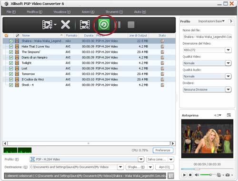The width and height of the screenshot is (238, 181).
Task: Click the Shakira preview video thumbnail
Action: pos(207,139)
